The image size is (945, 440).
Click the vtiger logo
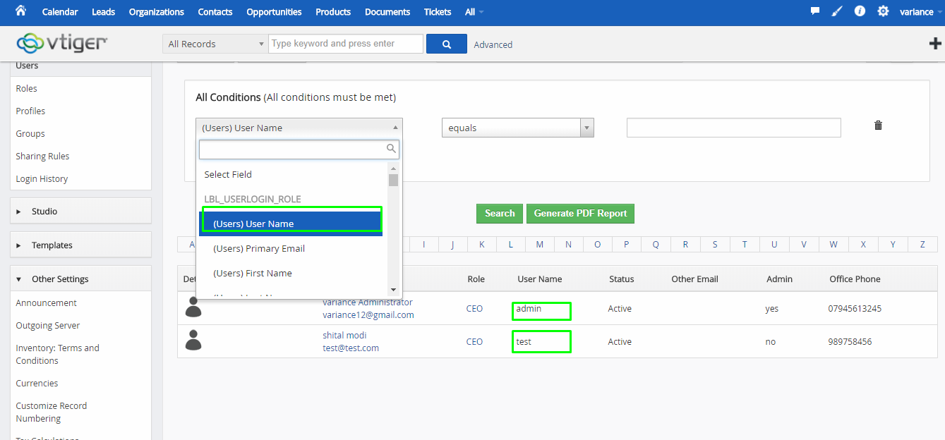(62, 43)
